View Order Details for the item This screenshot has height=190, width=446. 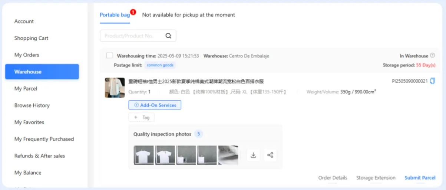click(x=333, y=178)
